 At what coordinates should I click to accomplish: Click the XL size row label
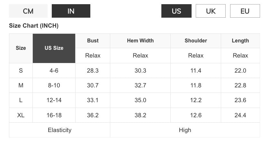pos(21,115)
